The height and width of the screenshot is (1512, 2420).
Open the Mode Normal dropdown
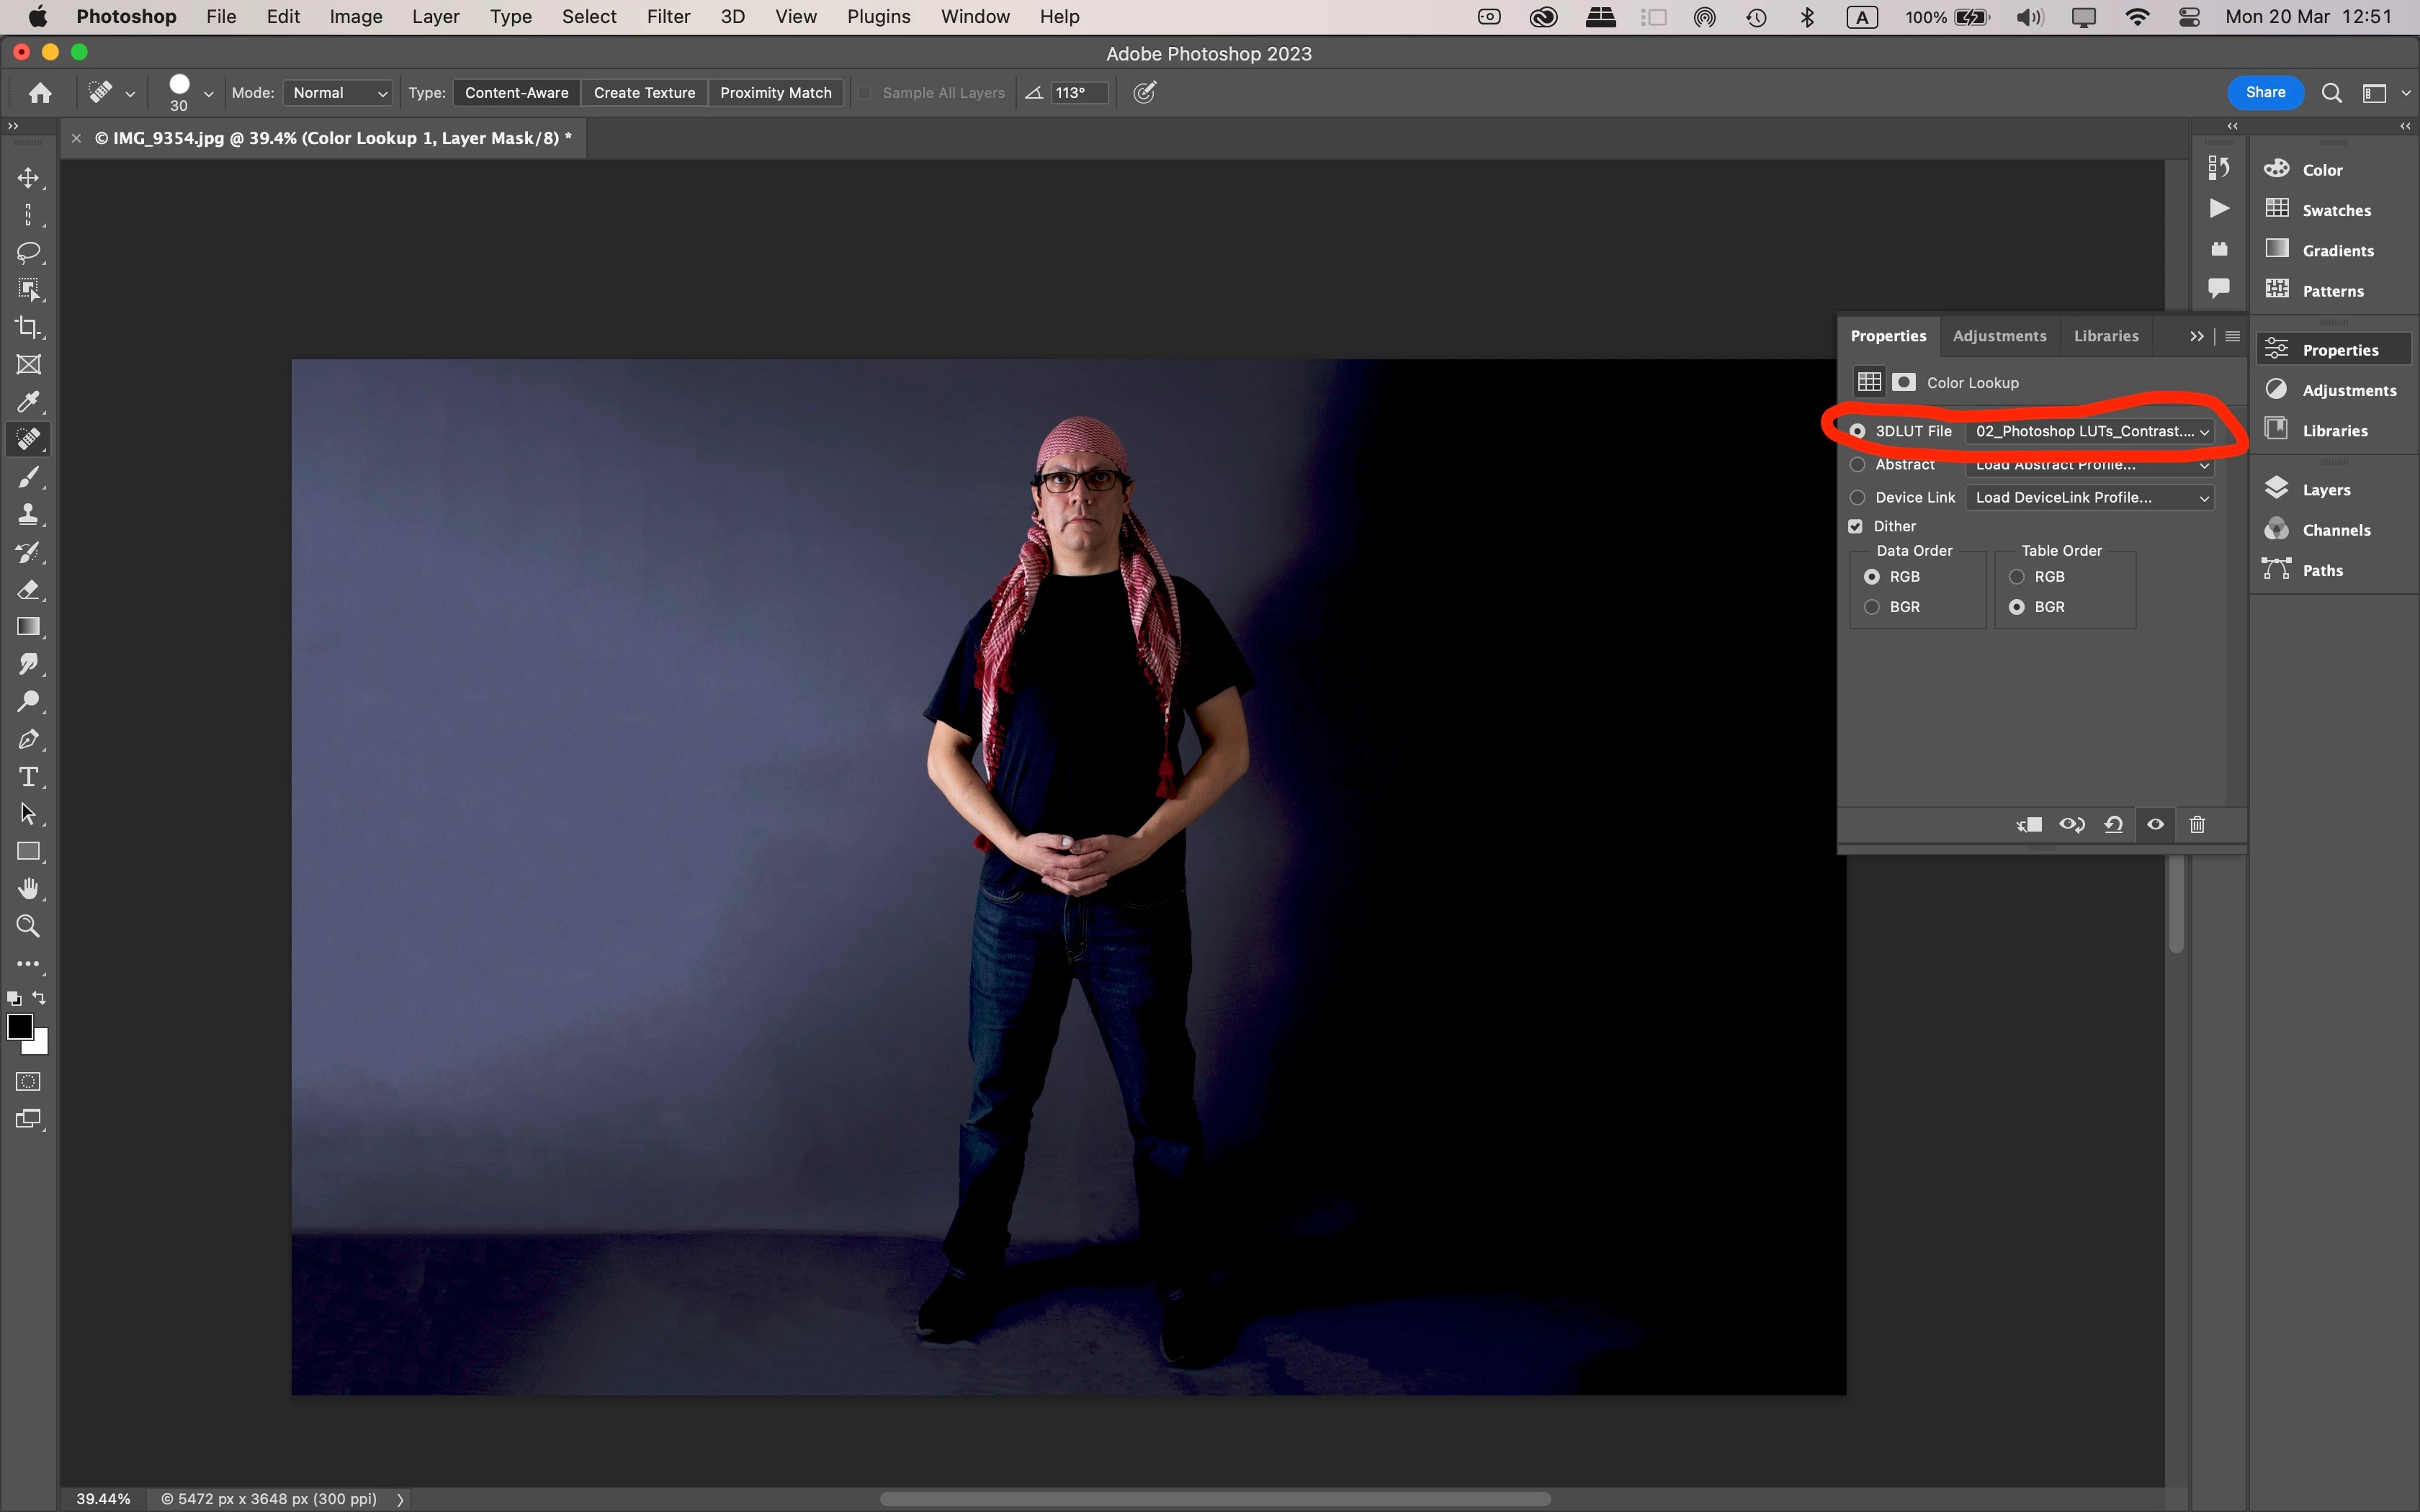click(338, 93)
